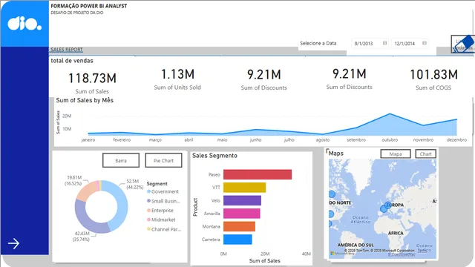This screenshot has height=267, width=475.
Task: Click the Sum of Sales by Mês title
Action: (85, 100)
